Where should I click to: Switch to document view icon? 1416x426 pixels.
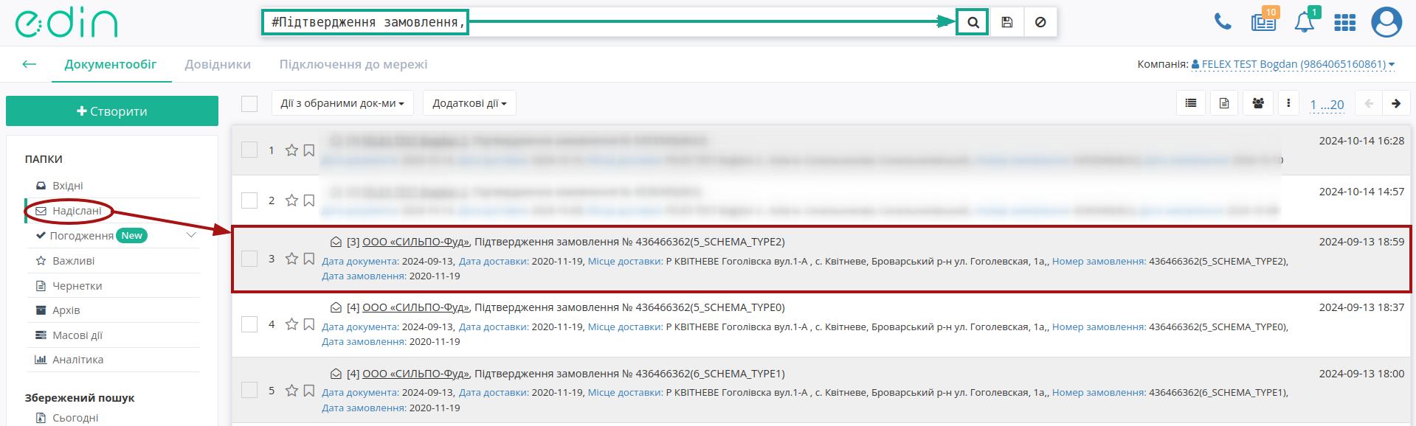tap(1224, 103)
